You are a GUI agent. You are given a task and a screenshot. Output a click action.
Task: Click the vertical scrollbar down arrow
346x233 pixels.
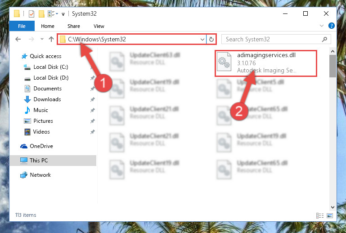click(333, 207)
